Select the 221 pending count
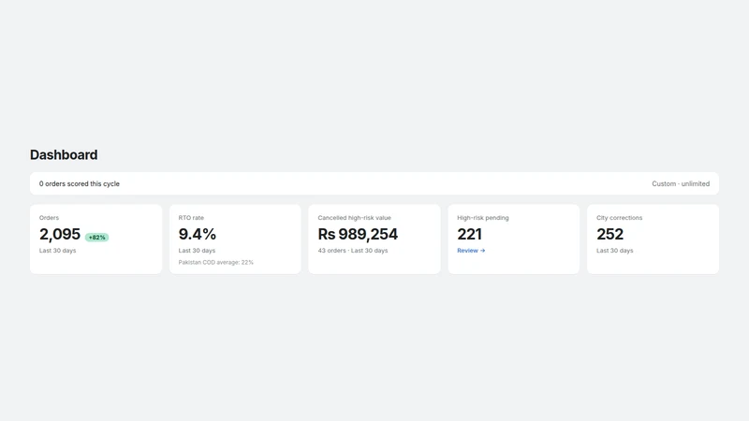Image resolution: width=749 pixels, height=421 pixels. point(470,235)
